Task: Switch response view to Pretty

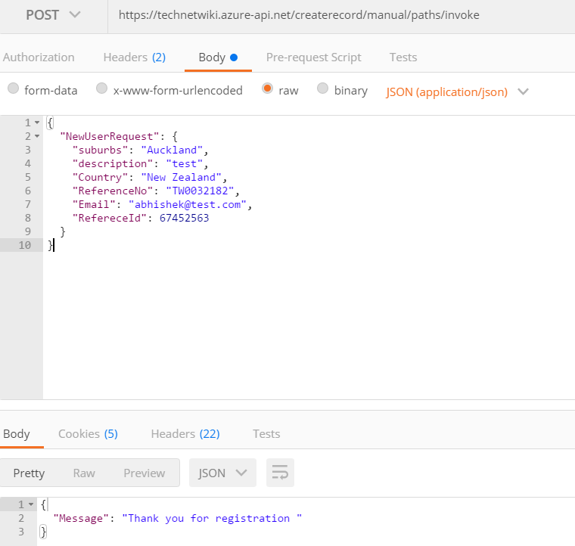Action: [29, 473]
